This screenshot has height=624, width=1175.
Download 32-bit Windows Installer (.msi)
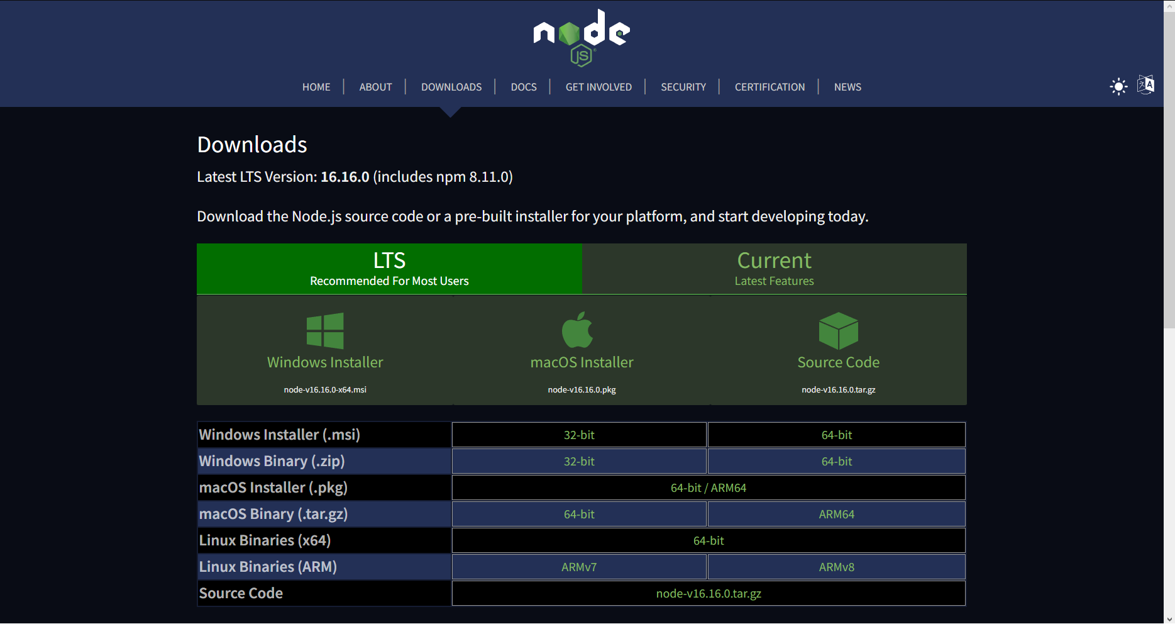point(579,435)
